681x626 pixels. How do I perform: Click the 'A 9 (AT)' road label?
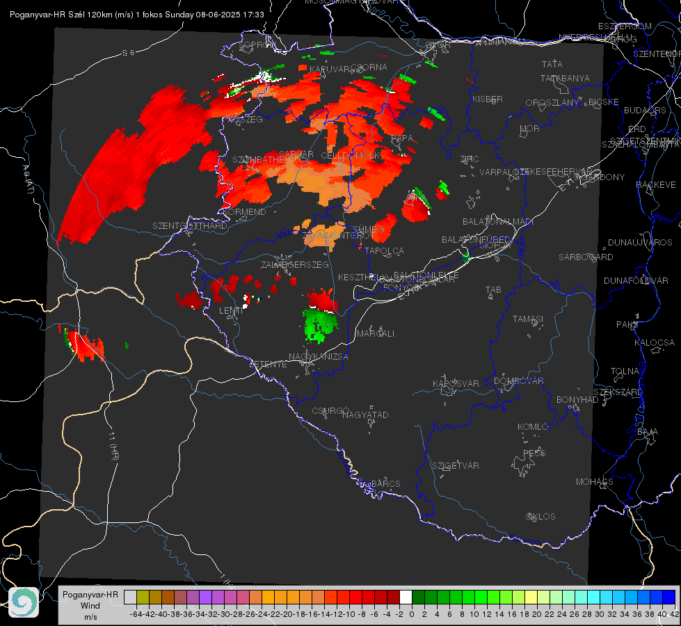pos(28,179)
